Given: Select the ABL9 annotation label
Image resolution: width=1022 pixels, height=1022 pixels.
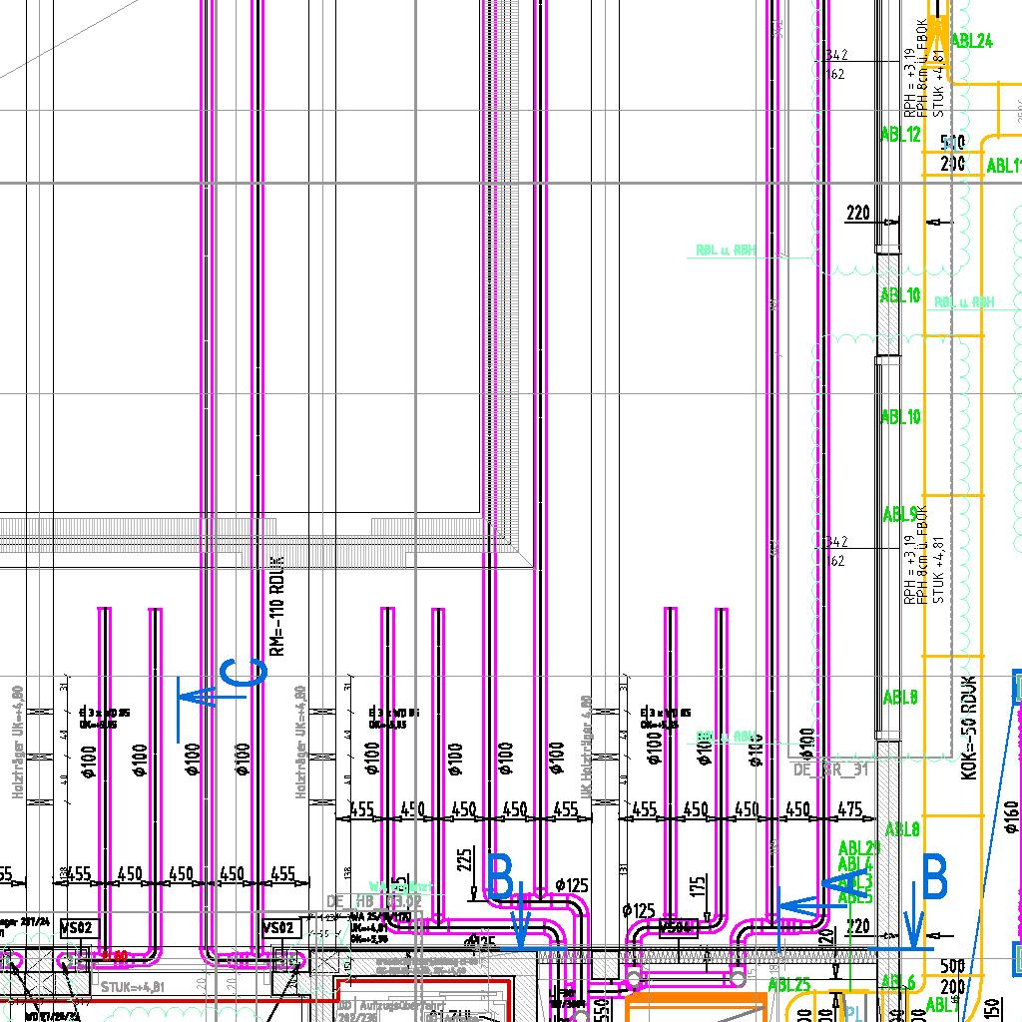Looking at the screenshot, I should 900,515.
